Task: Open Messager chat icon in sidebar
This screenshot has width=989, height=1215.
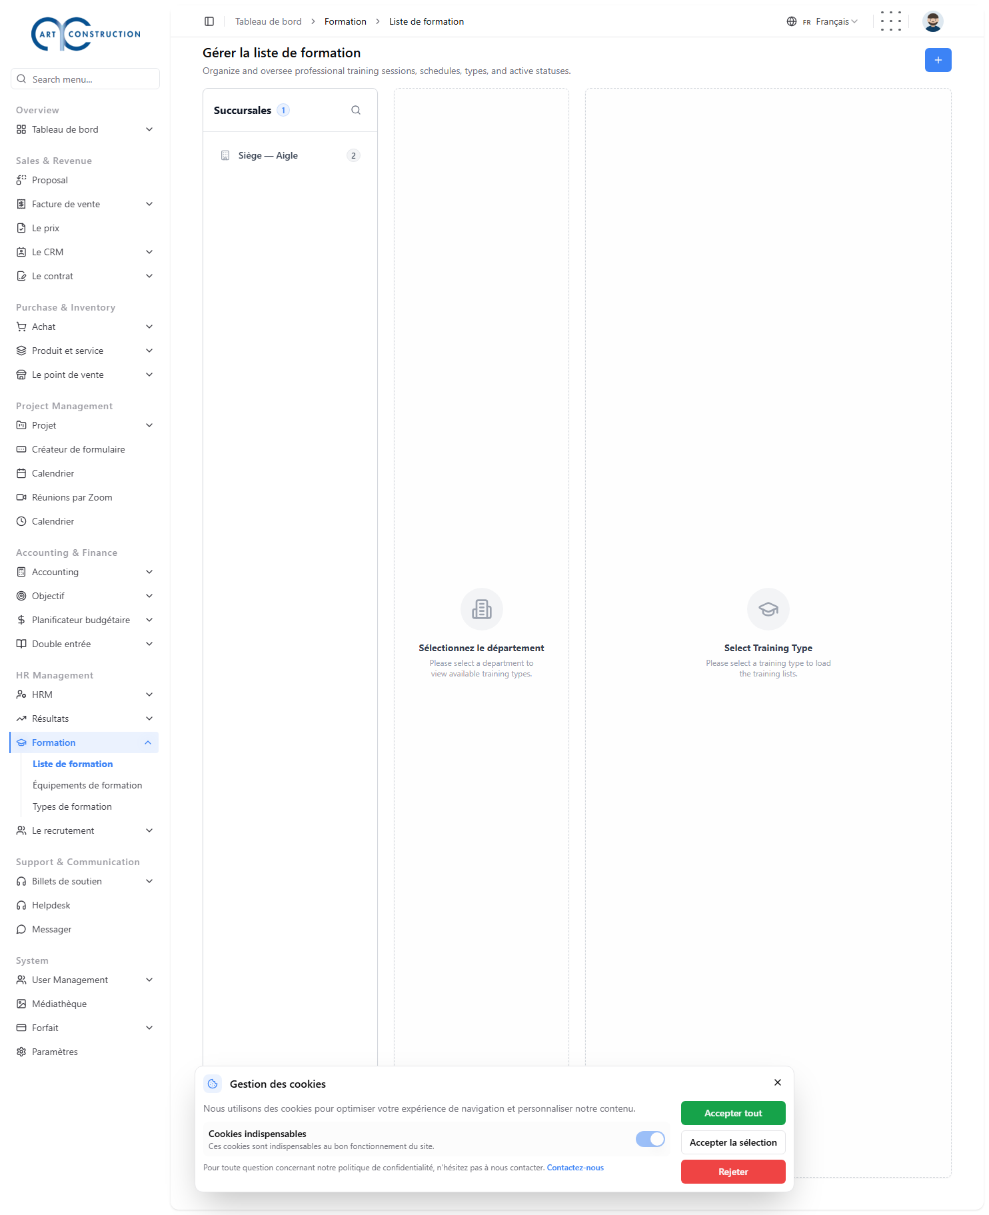Action: [x=21, y=929]
